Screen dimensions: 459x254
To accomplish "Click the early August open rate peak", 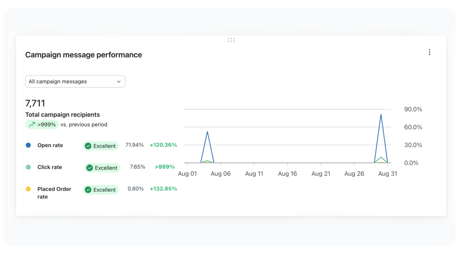I will 207,132.
